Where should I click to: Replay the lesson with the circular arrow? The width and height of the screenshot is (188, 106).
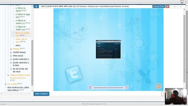pyautogui.click(x=127, y=87)
